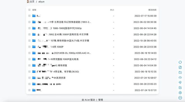185x102 pixels.
Task: Click the date 2022-06-18 15:14:03
Action: pyautogui.click(x=145, y=53)
